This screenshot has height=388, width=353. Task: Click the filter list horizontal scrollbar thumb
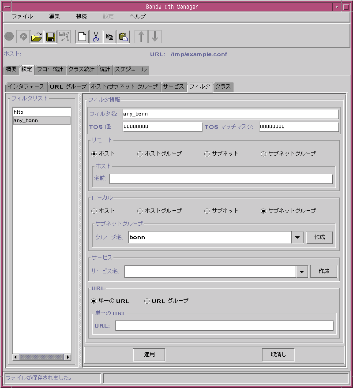pos(41,357)
